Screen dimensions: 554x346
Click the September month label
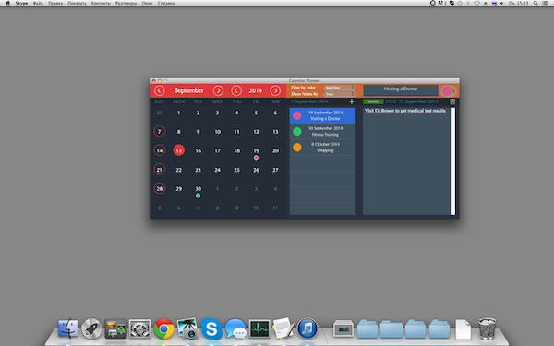coord(189,90)
